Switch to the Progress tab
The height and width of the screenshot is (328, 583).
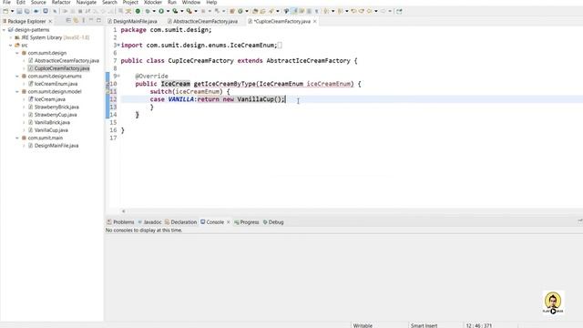pos(247,222)
